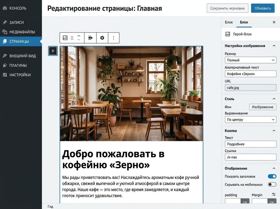This screenshot has height=209, width=280.
Task: Click the heading Добро пожаловать в кофейню
Action: 113,159
